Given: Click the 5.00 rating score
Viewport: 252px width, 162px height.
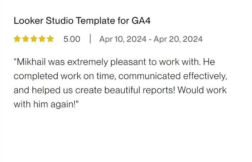Looking at the screenshot, I should pos(72,39).
